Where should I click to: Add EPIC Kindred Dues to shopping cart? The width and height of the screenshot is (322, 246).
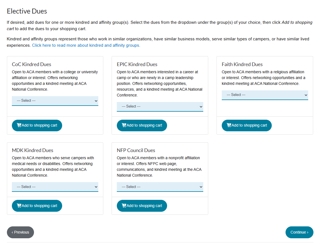tap(142, 125)
